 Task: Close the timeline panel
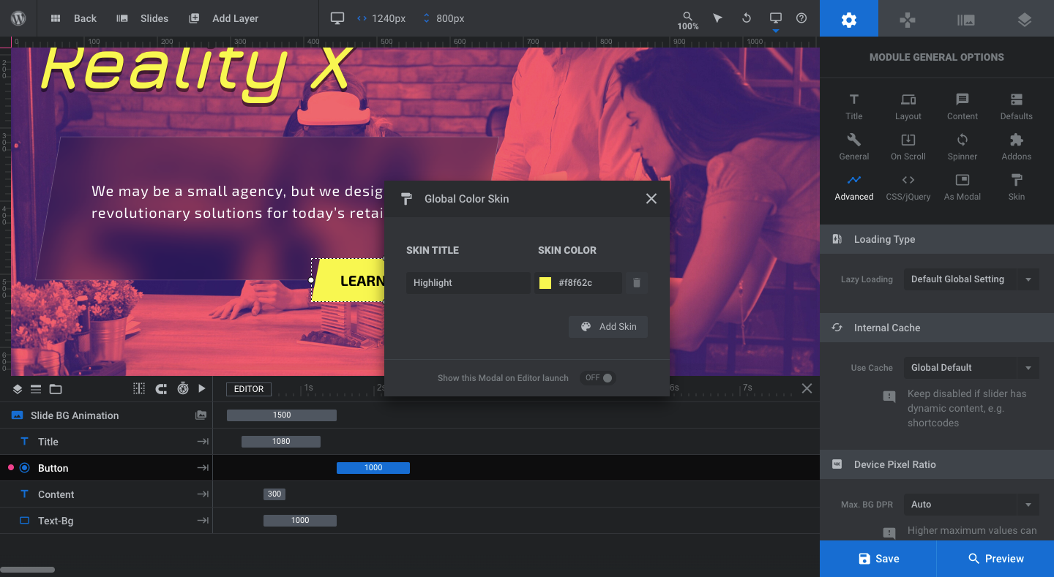click(x=807, y=388)
